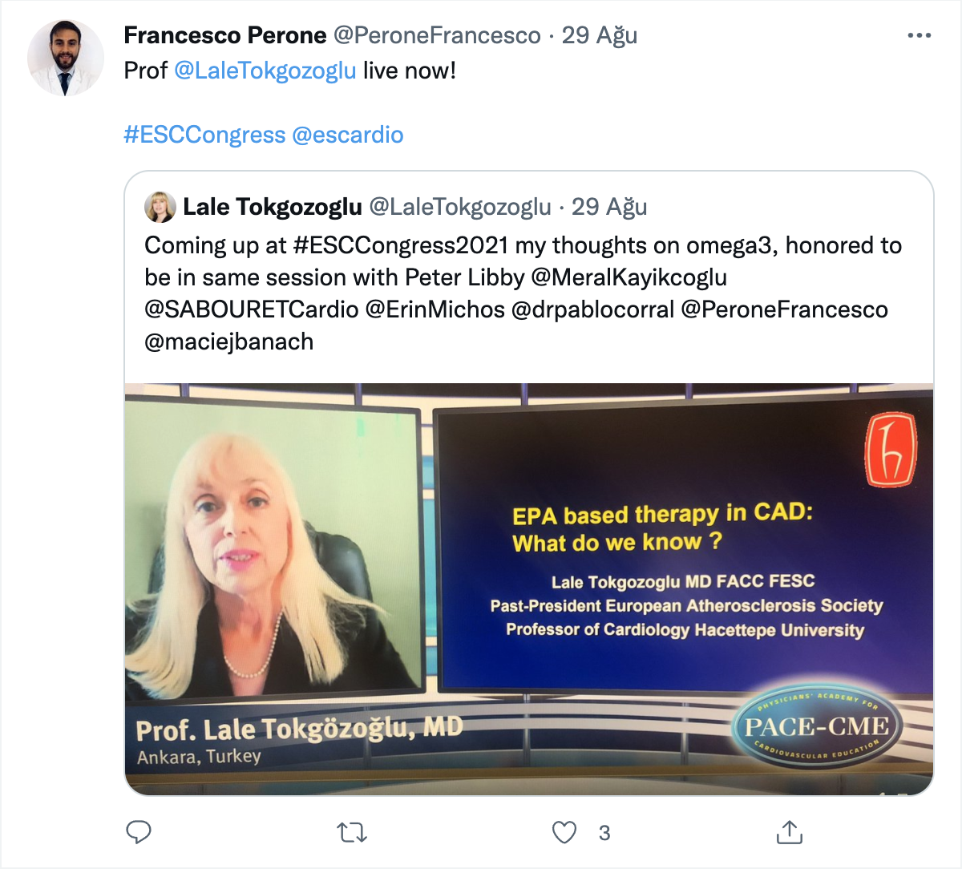Like the tweet with the heart icon
This screenshot has height=869, width=962.
tap(564, 833)
